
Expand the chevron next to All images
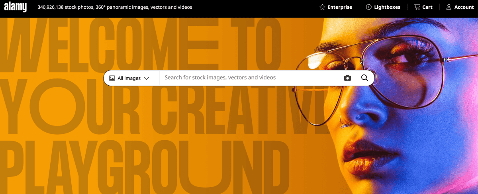[x=146, y=78]
